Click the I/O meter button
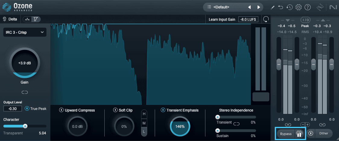The width and height of the screenshot is (339, 141). click(306, 20)
